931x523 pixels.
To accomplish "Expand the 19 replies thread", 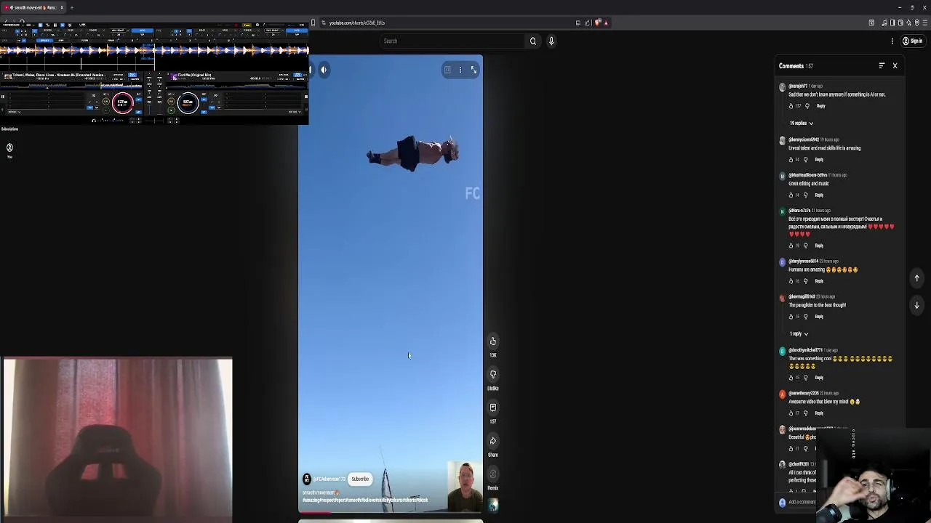I will click(x=801, y=123).
